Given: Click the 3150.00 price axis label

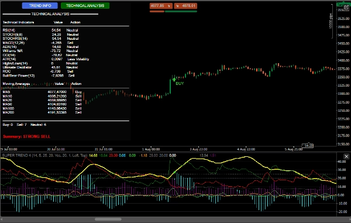Looking at the screenshot, I should pyautogui.click(x=343, y=144).
